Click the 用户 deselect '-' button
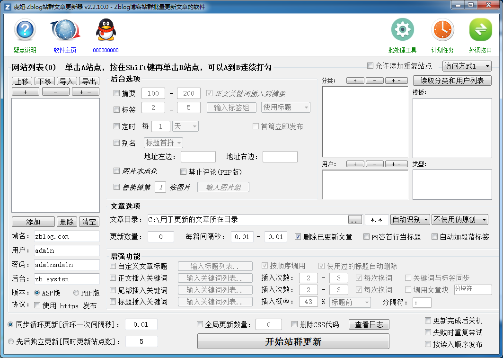The height and width of the screenshot is (358, 503). click(x=375, y=164)
